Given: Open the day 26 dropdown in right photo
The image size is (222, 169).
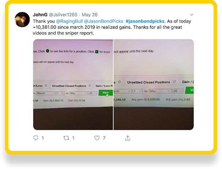Looking at the screenshot, I should tap(178, 91).
